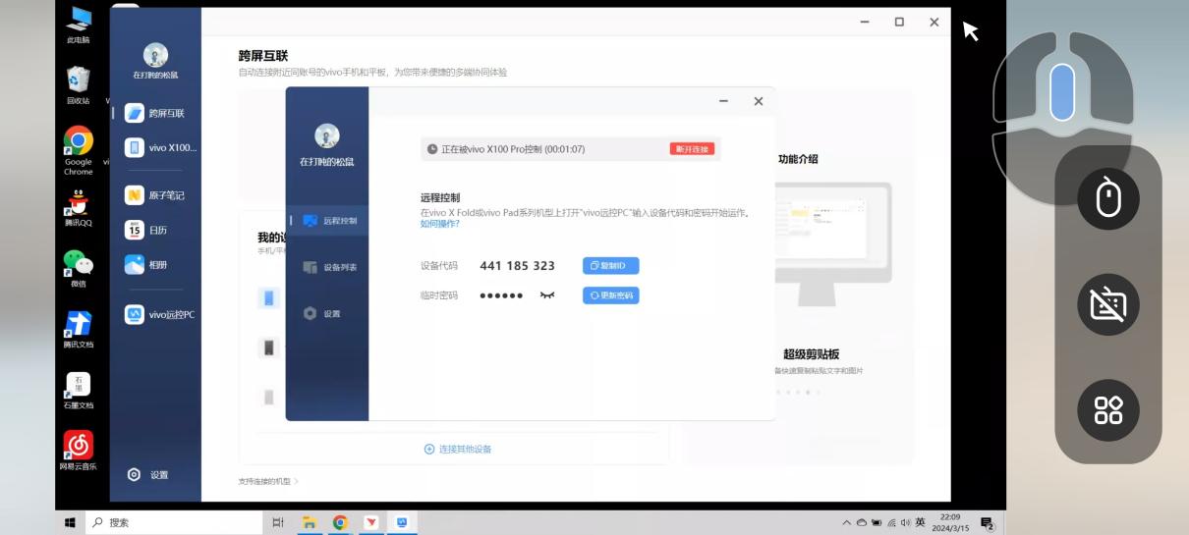Close the remote control dialog
The height and width of the screenshot is (535, 1189).
[x=759, y=101]
